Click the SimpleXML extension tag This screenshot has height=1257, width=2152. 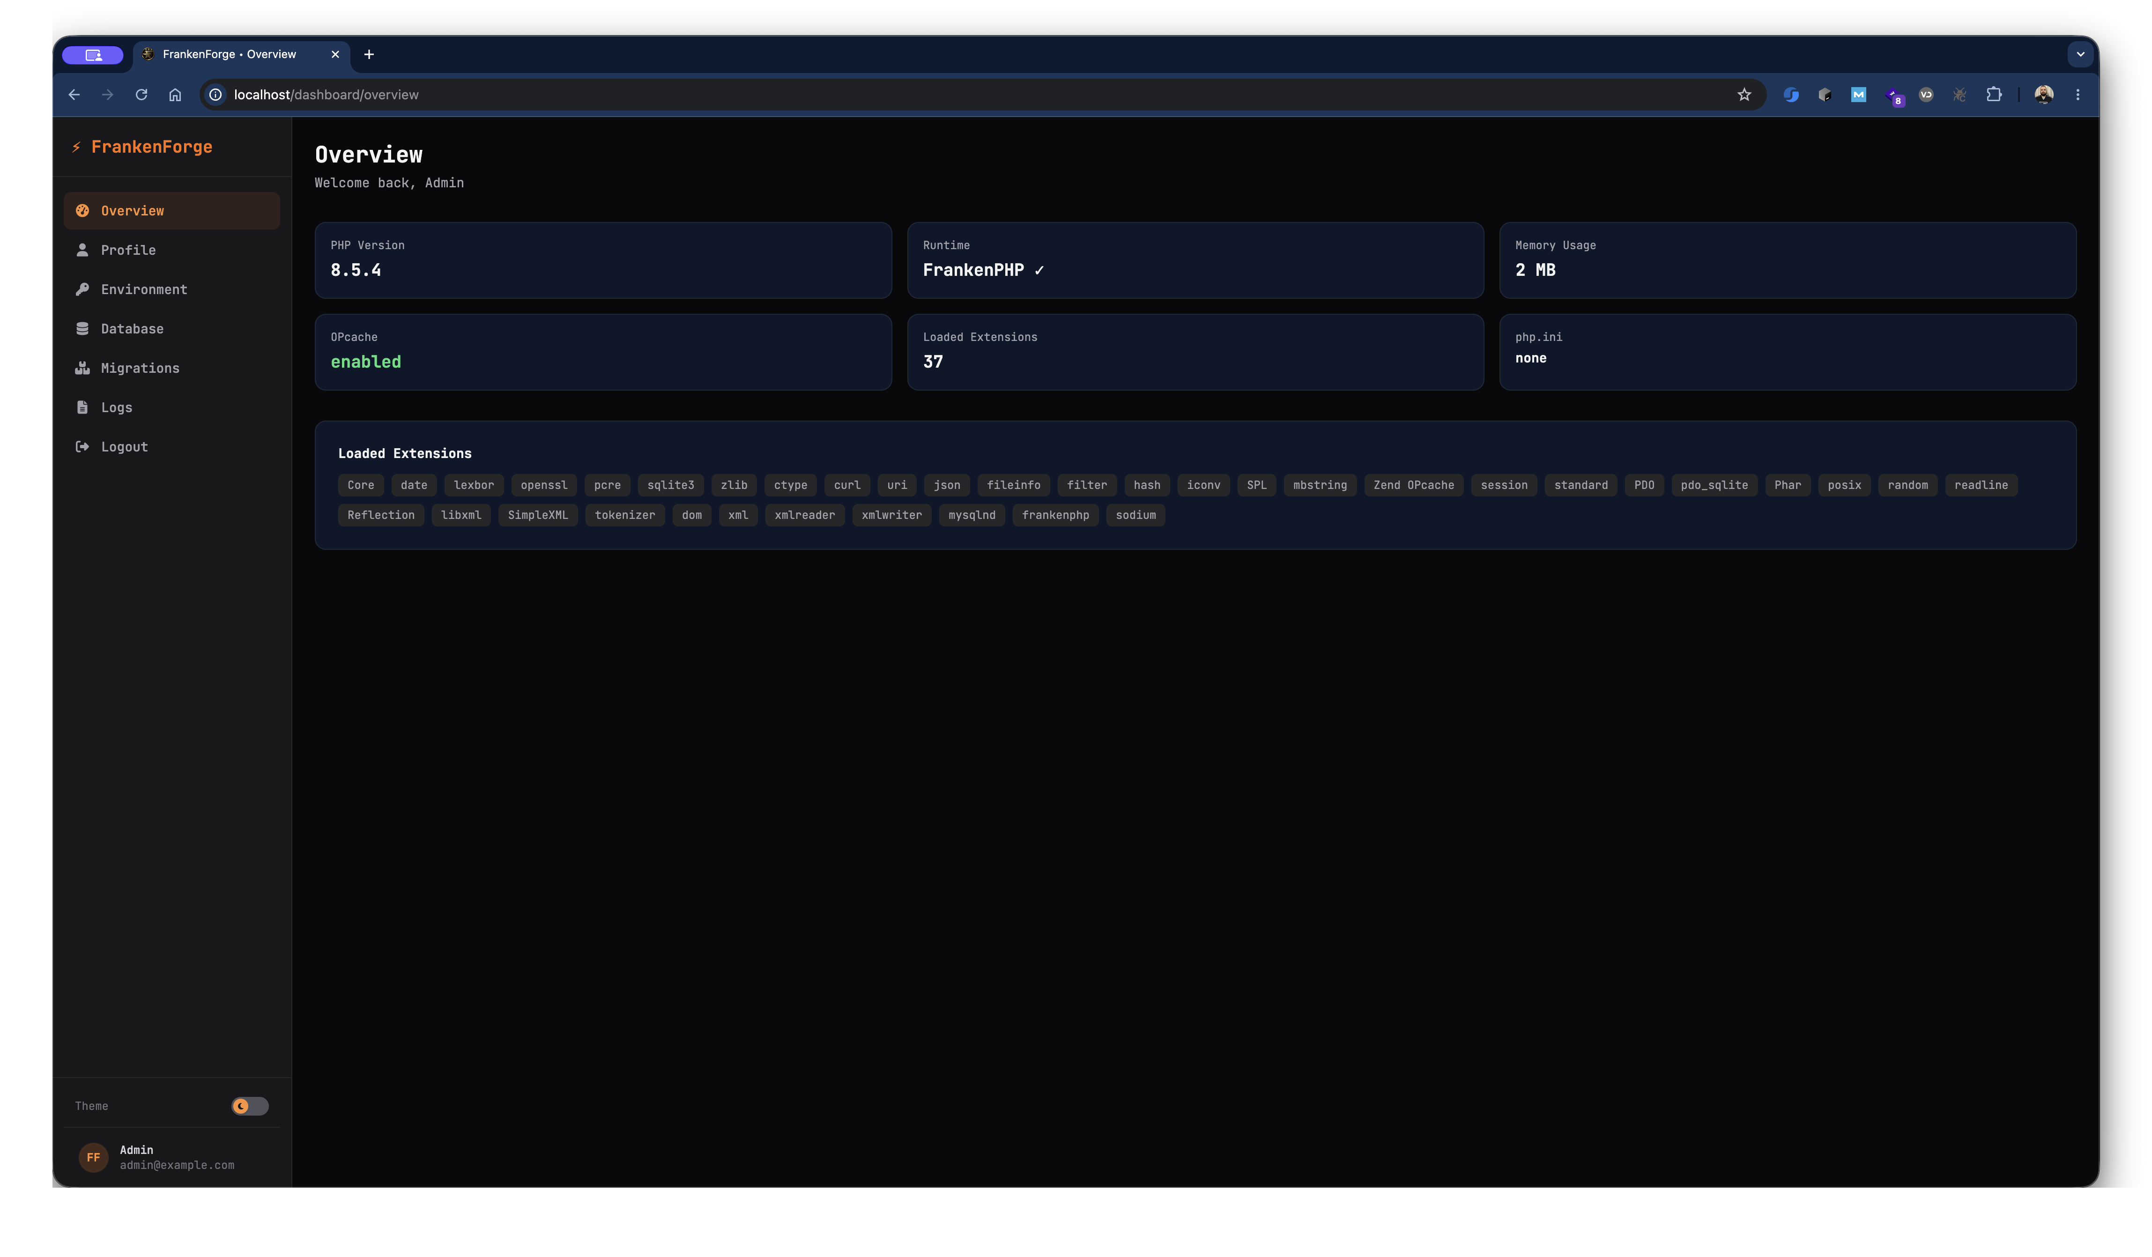[538, 515]
